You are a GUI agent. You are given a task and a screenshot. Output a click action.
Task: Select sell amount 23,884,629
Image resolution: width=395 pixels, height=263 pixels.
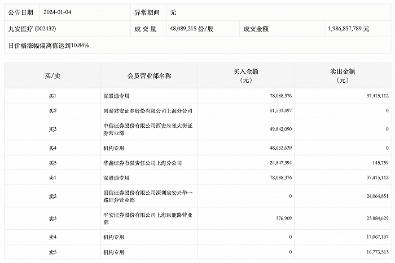378,219
